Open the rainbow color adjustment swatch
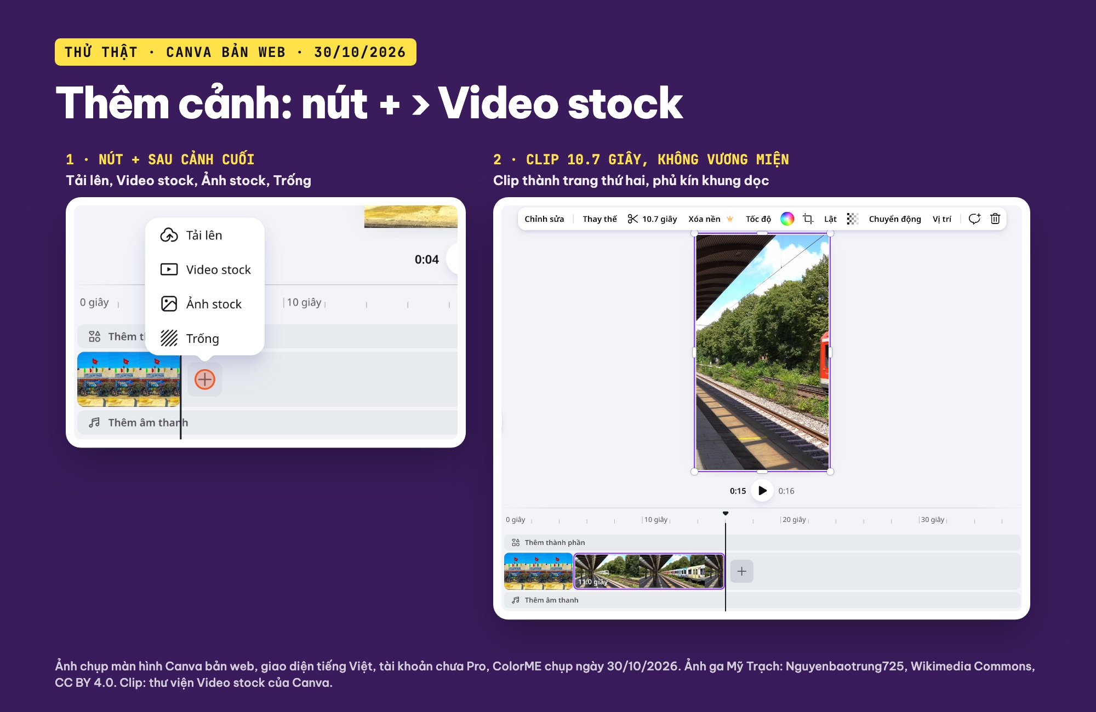Image resolution: width=1096 pixels, height=712 pixels. 787,219
